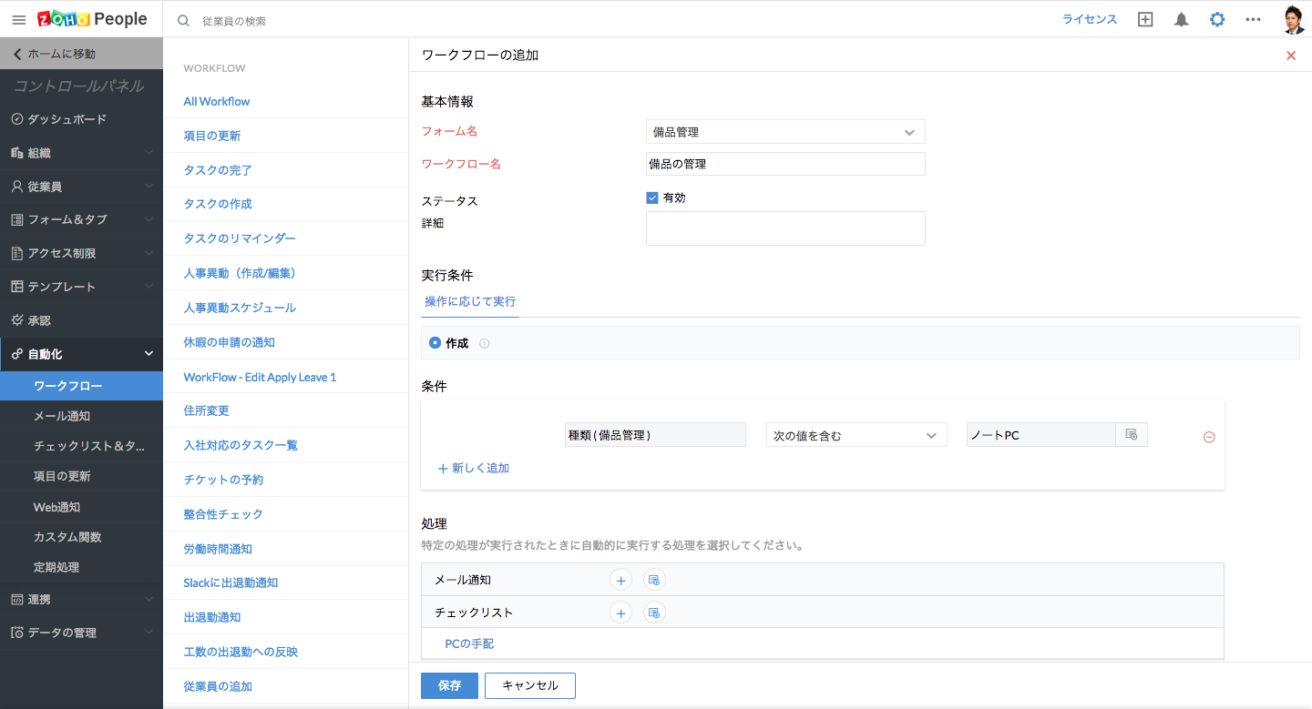Select the 作成 radio button
Viewport: 1312px width, 709px height.
pyautogui.click(x=435, y=343)
